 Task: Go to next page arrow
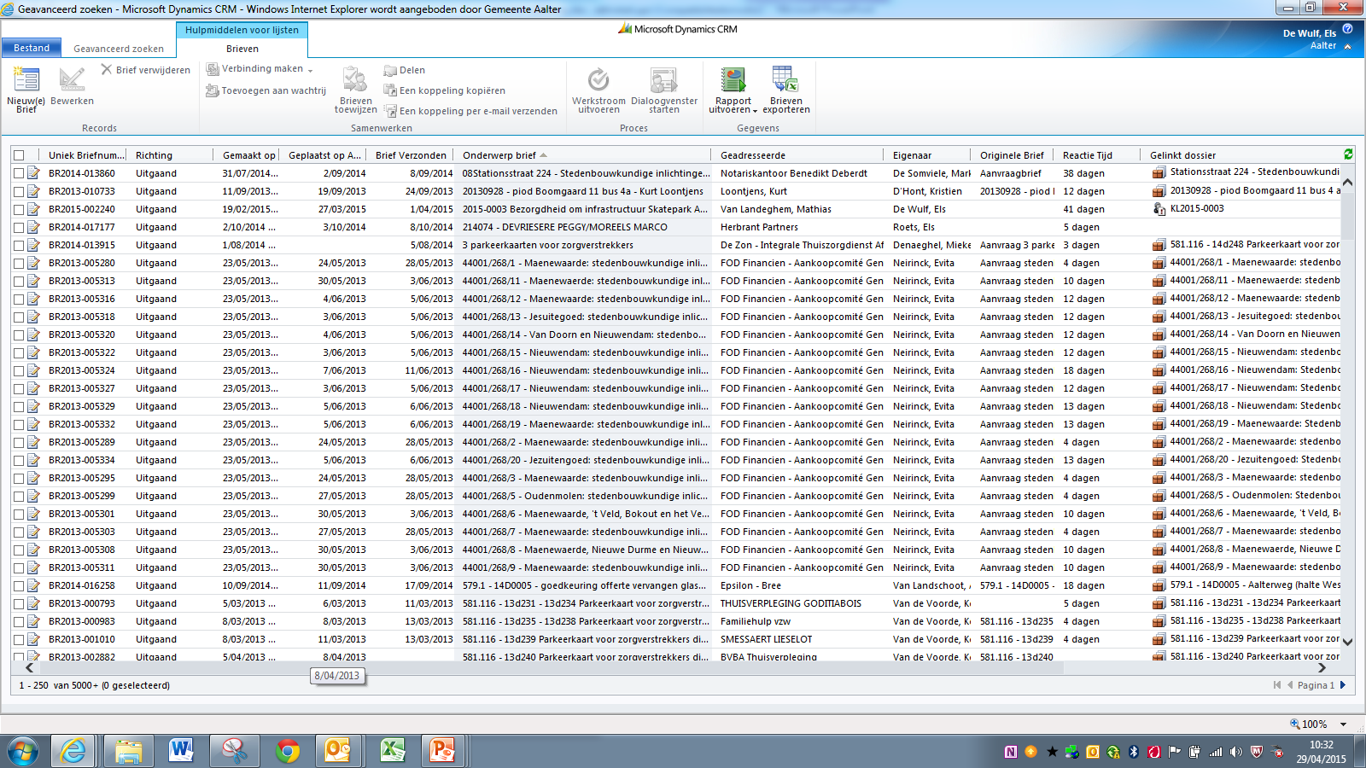coord(1343,685)
